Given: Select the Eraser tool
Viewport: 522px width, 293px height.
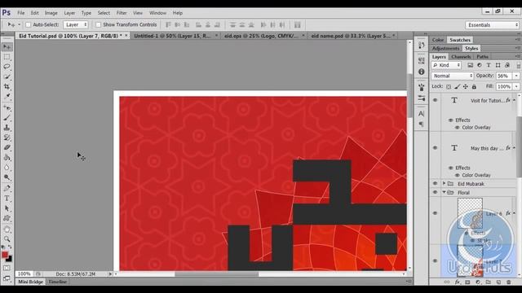Looking at the screenshot, I should [x=7, y=147].
